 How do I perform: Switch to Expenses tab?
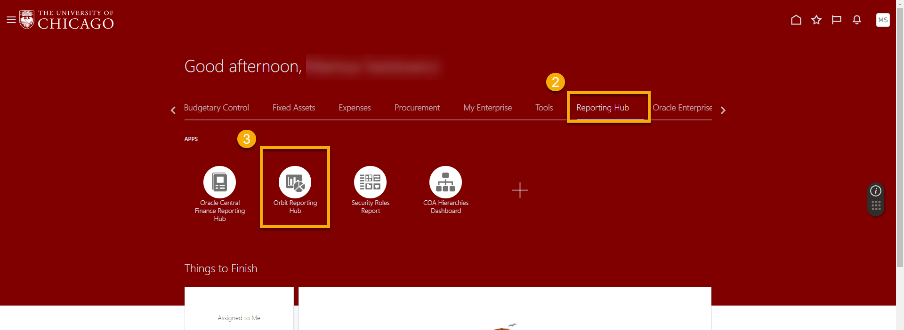pos(355,108)
